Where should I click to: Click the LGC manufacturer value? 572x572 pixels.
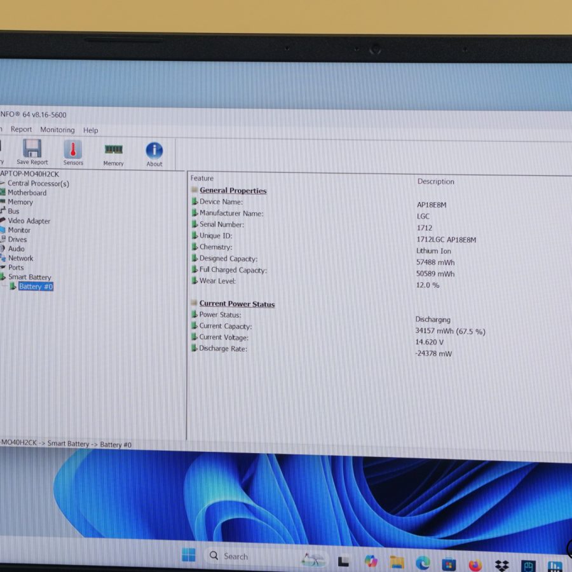coord(423,216)
